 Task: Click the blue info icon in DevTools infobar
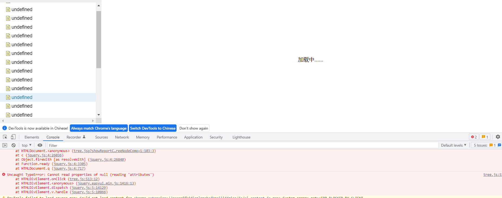coord(5,128)
